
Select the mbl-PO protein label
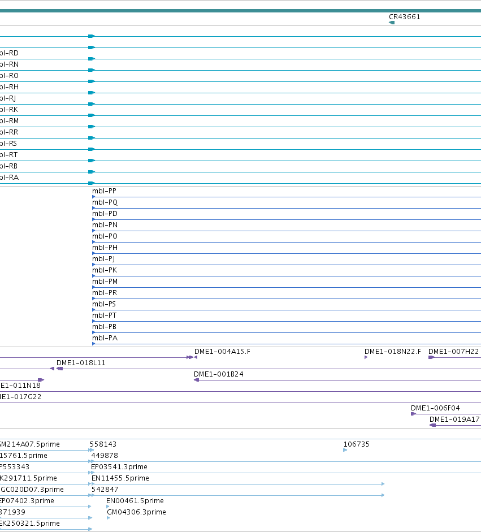click(x=105, y=236)
